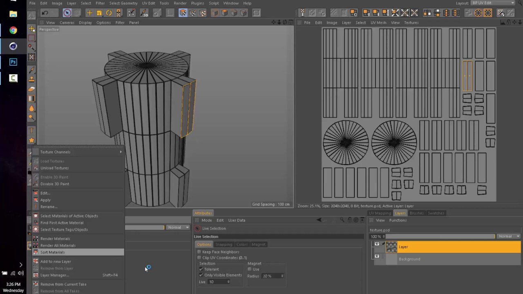This screenshot has width=523, height=294.
Task: Select the orange Layer thumbnail
Action: (391, 247)
